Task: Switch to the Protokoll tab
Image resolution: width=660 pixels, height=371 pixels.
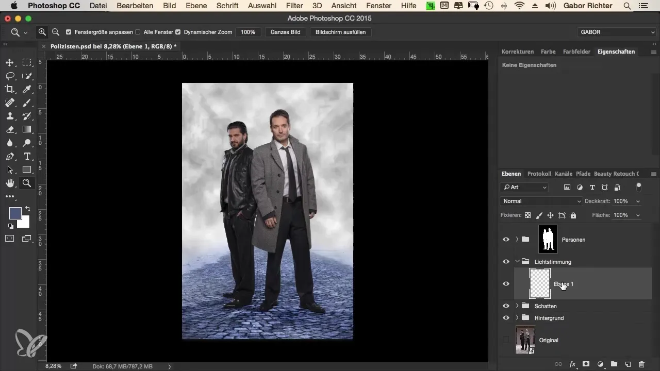Action: 539,174
